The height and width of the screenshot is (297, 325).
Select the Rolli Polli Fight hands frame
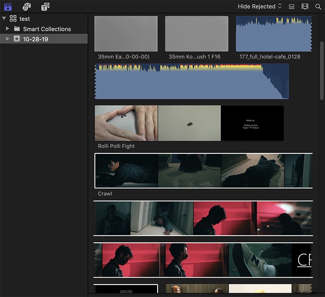point(126,123)
